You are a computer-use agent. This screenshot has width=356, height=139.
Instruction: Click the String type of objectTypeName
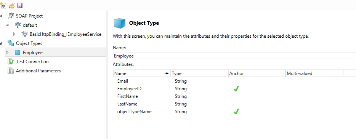(181, 112)
